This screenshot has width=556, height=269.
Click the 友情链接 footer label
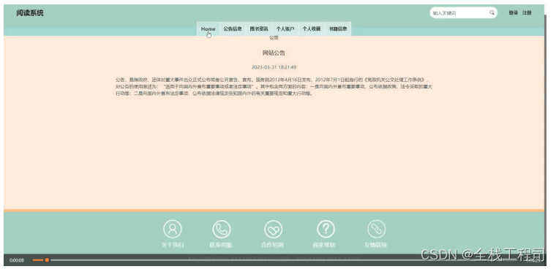375,245
